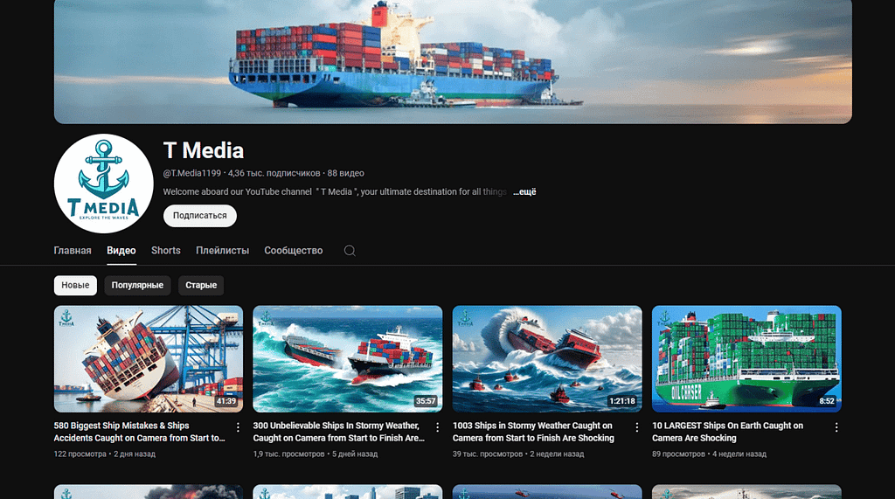
Task: Open title link 580 Biggest Ship Mistakes
Action: [x=139, y=432]
